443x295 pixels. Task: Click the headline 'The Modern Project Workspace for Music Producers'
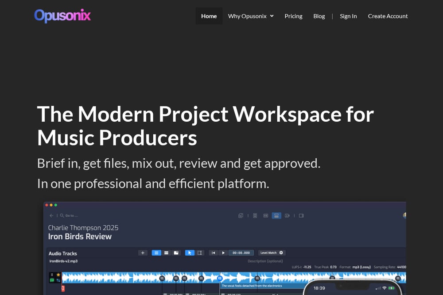(x=206, y=126)
